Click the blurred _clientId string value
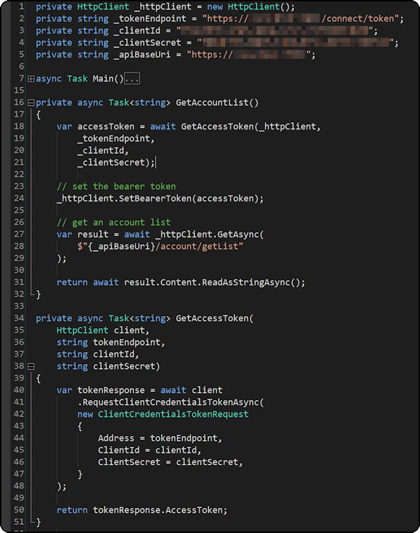420x533 pixels. 275,31
